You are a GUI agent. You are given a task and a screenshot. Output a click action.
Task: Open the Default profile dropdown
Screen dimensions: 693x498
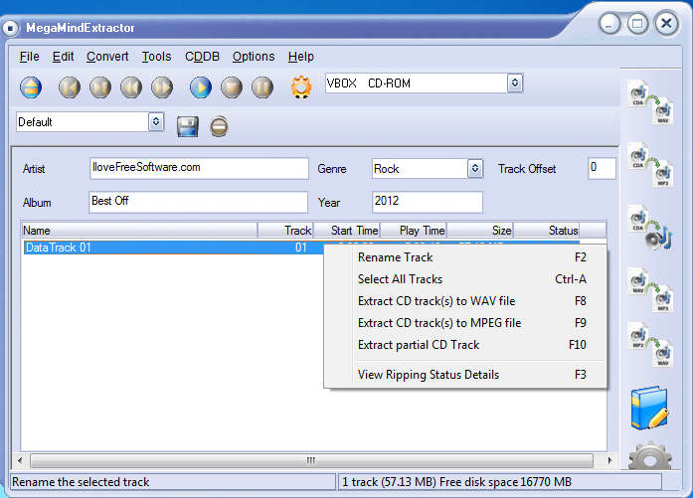tap(155, 121)
